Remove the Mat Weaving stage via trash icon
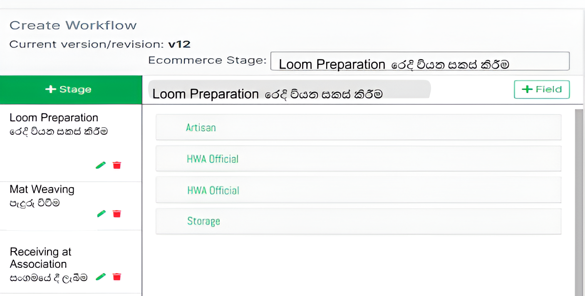The height and width of the screenshot is (296, 585). 117,214
